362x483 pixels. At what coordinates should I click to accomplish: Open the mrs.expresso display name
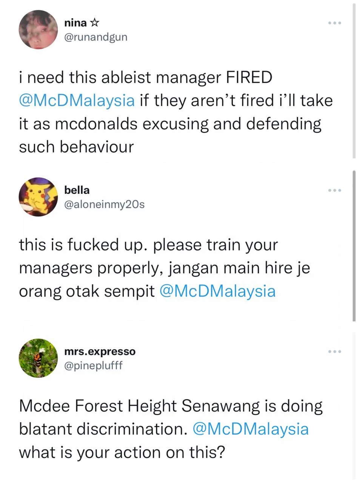coord(100,351)
